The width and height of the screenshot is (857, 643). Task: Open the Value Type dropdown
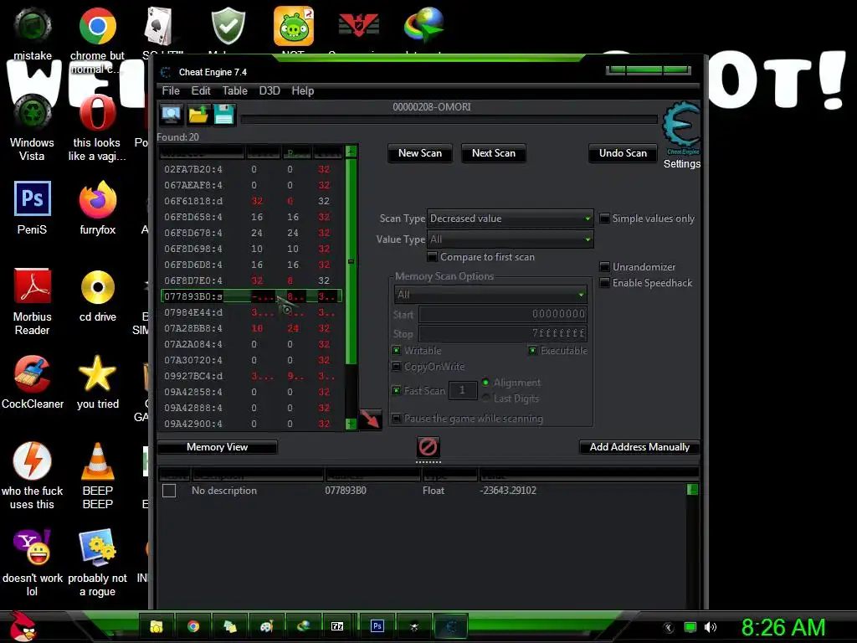click(x=510, y=239)
